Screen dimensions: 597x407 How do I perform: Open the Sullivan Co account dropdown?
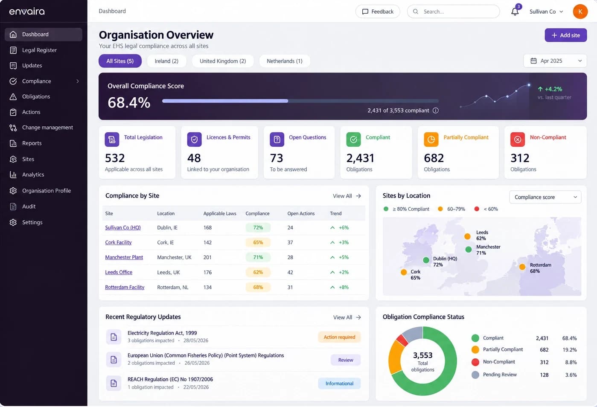click(546, 12)
